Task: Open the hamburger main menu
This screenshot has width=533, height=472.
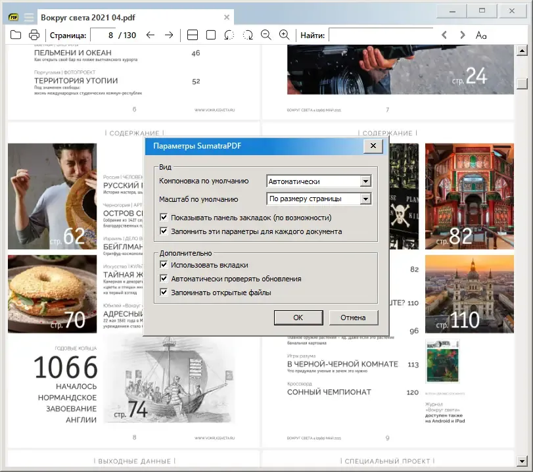Action: click(x=29, y=17)
